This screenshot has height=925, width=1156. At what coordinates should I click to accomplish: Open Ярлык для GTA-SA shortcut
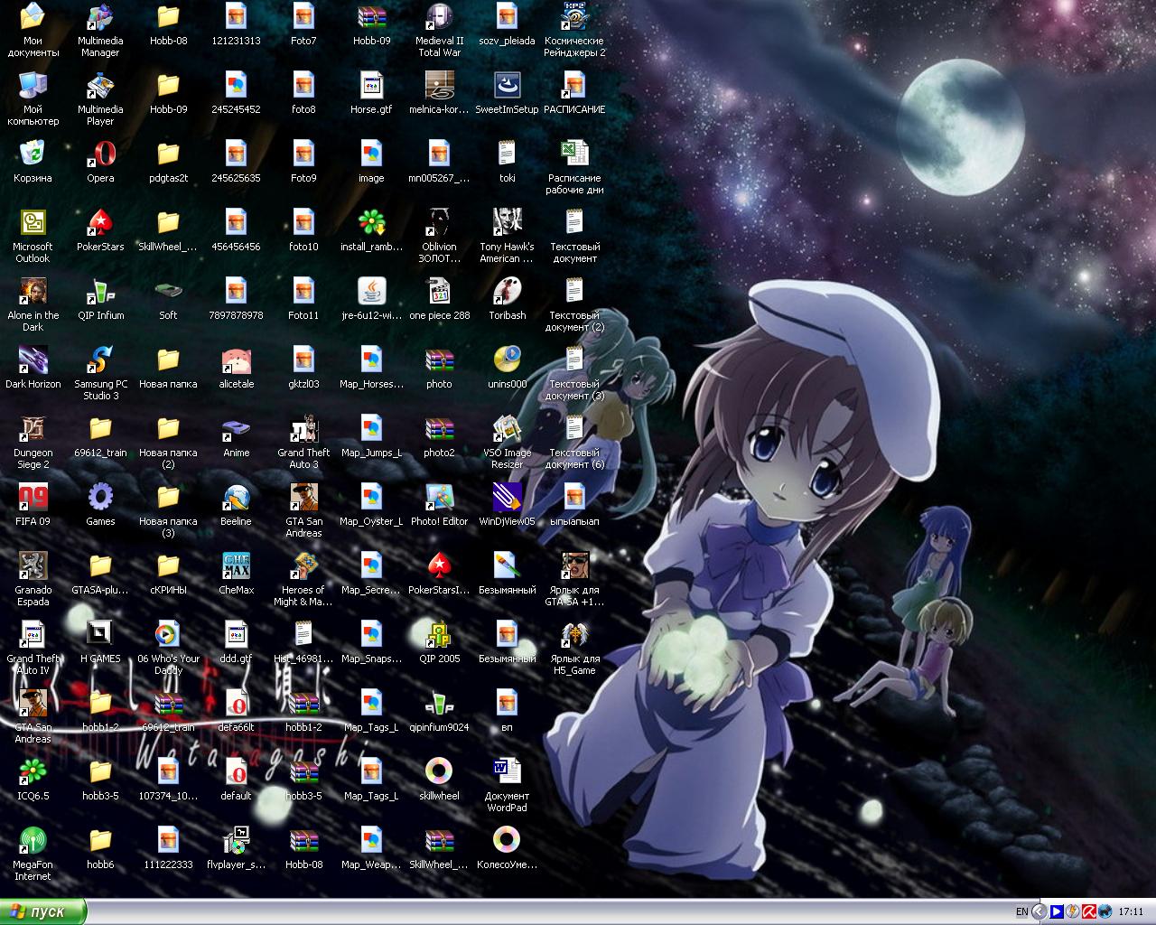click(574, 565)
